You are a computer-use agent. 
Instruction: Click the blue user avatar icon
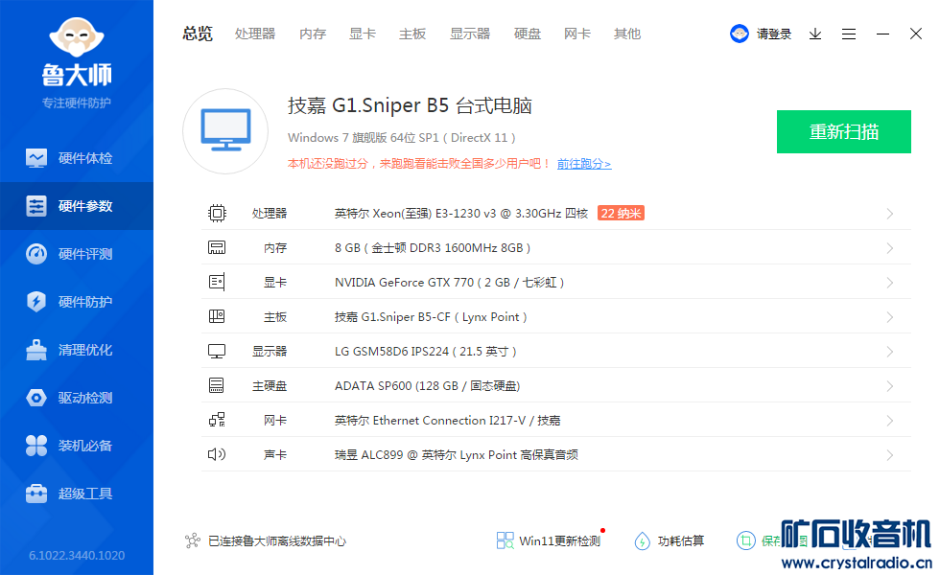pyautogui.click(x=740, y=34)
